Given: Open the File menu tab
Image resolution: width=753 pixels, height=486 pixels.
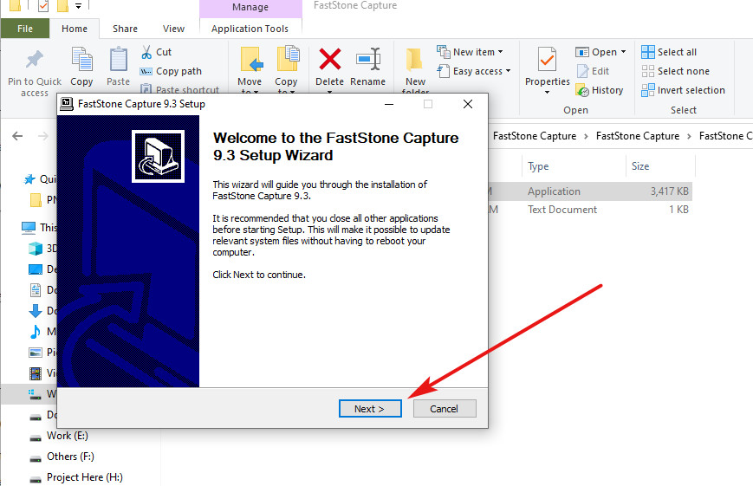Looking at the screenshot, I should tap(25, 29).
